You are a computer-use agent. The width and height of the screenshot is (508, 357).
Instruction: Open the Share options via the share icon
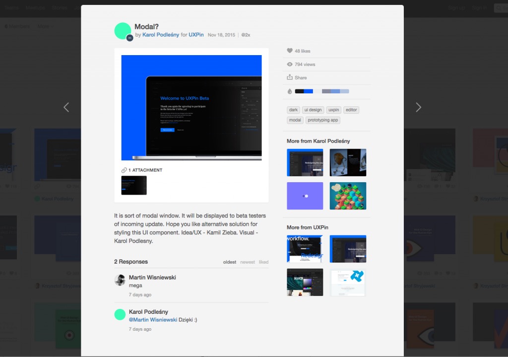(290, 77)
